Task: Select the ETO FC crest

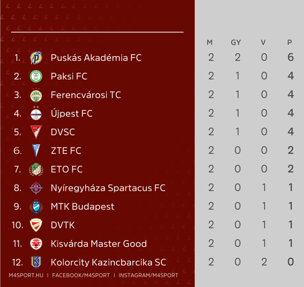Action: (x=36, y=169)
